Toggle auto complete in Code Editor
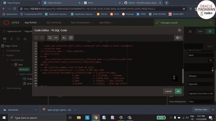Image resolution: width=216 pixels, height=121 pixels. [64, 38]
